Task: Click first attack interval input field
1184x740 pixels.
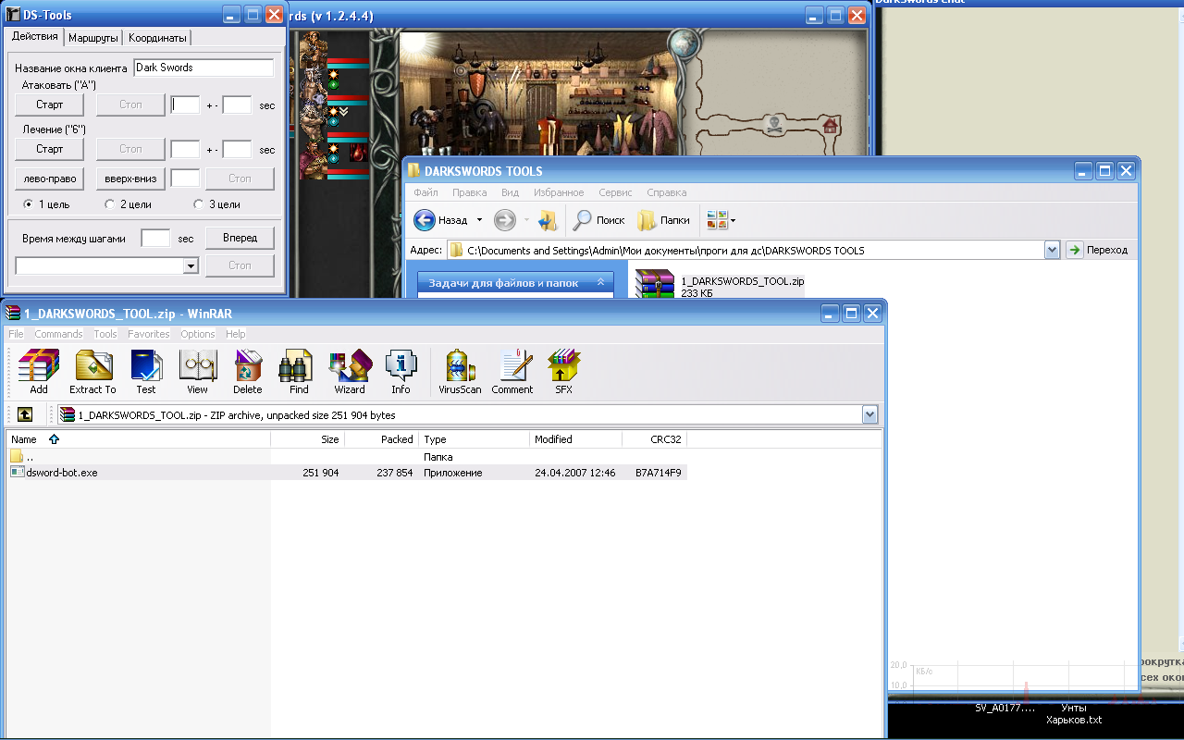Action: click(185, 105)
